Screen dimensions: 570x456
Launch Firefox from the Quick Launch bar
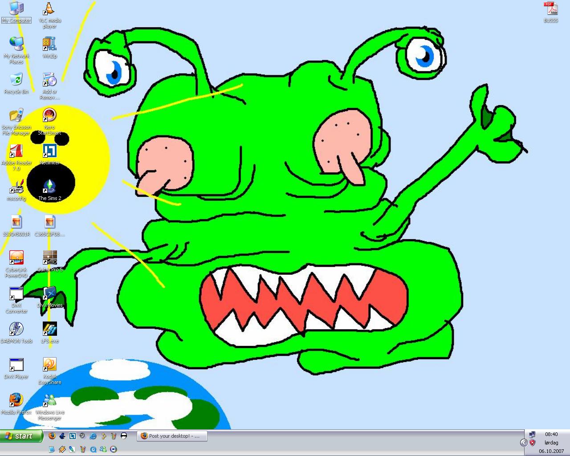tap(52, 436)
